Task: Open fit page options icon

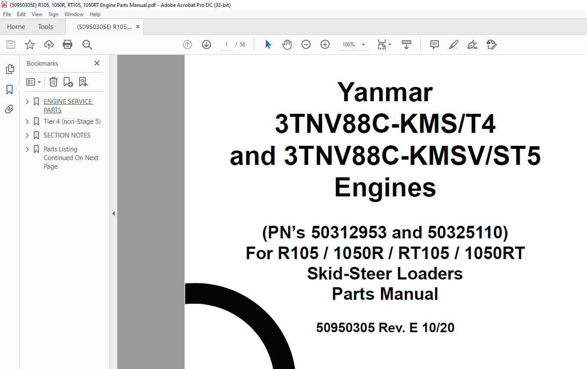Action: click(x=384, y=45)
